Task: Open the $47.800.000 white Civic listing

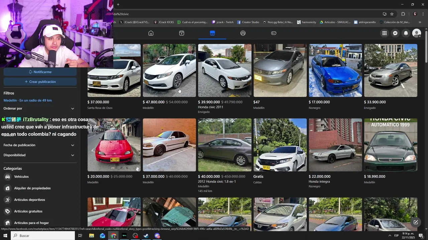Action: tap(169, 77)
